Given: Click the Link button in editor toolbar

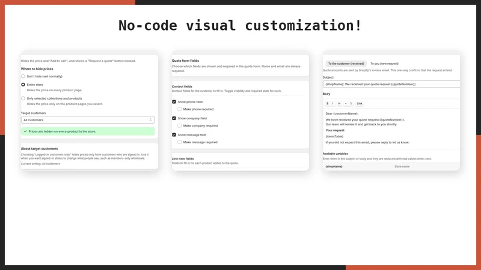Looking at the screenshot, I should (360, 103).
